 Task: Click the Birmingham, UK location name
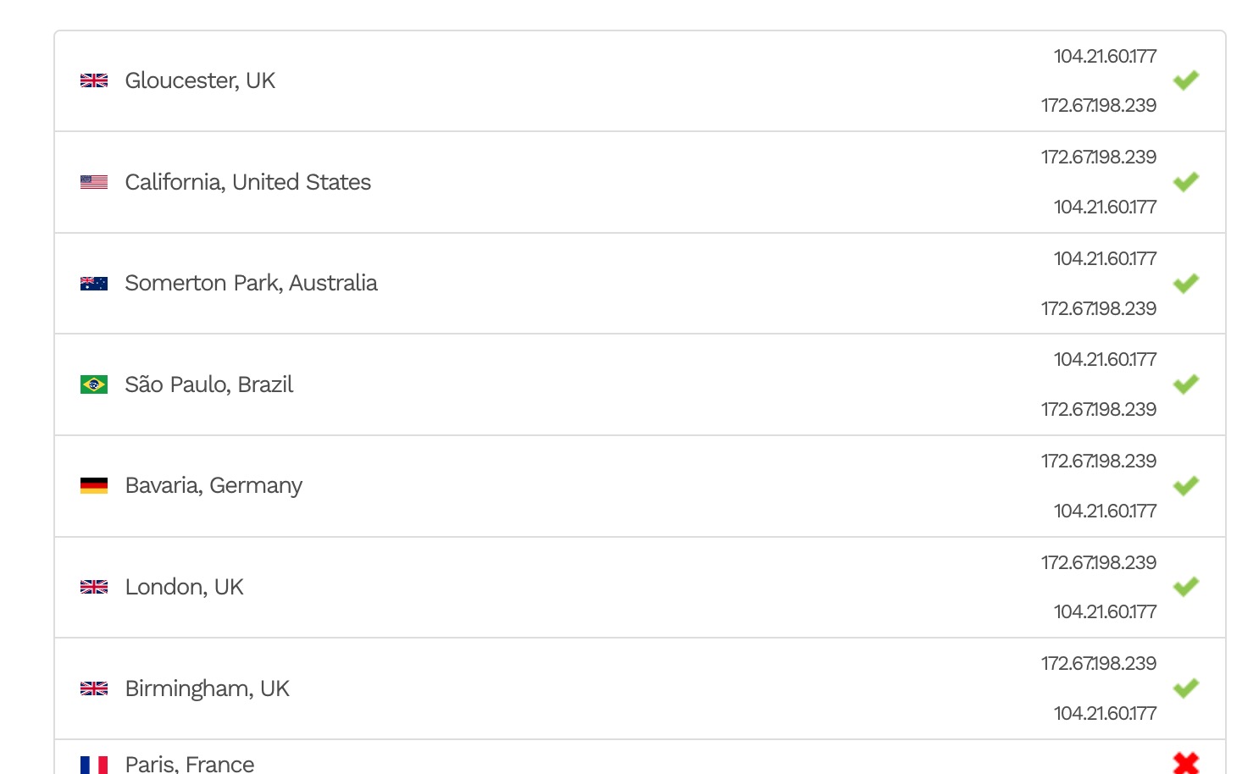tap(207, 688)
